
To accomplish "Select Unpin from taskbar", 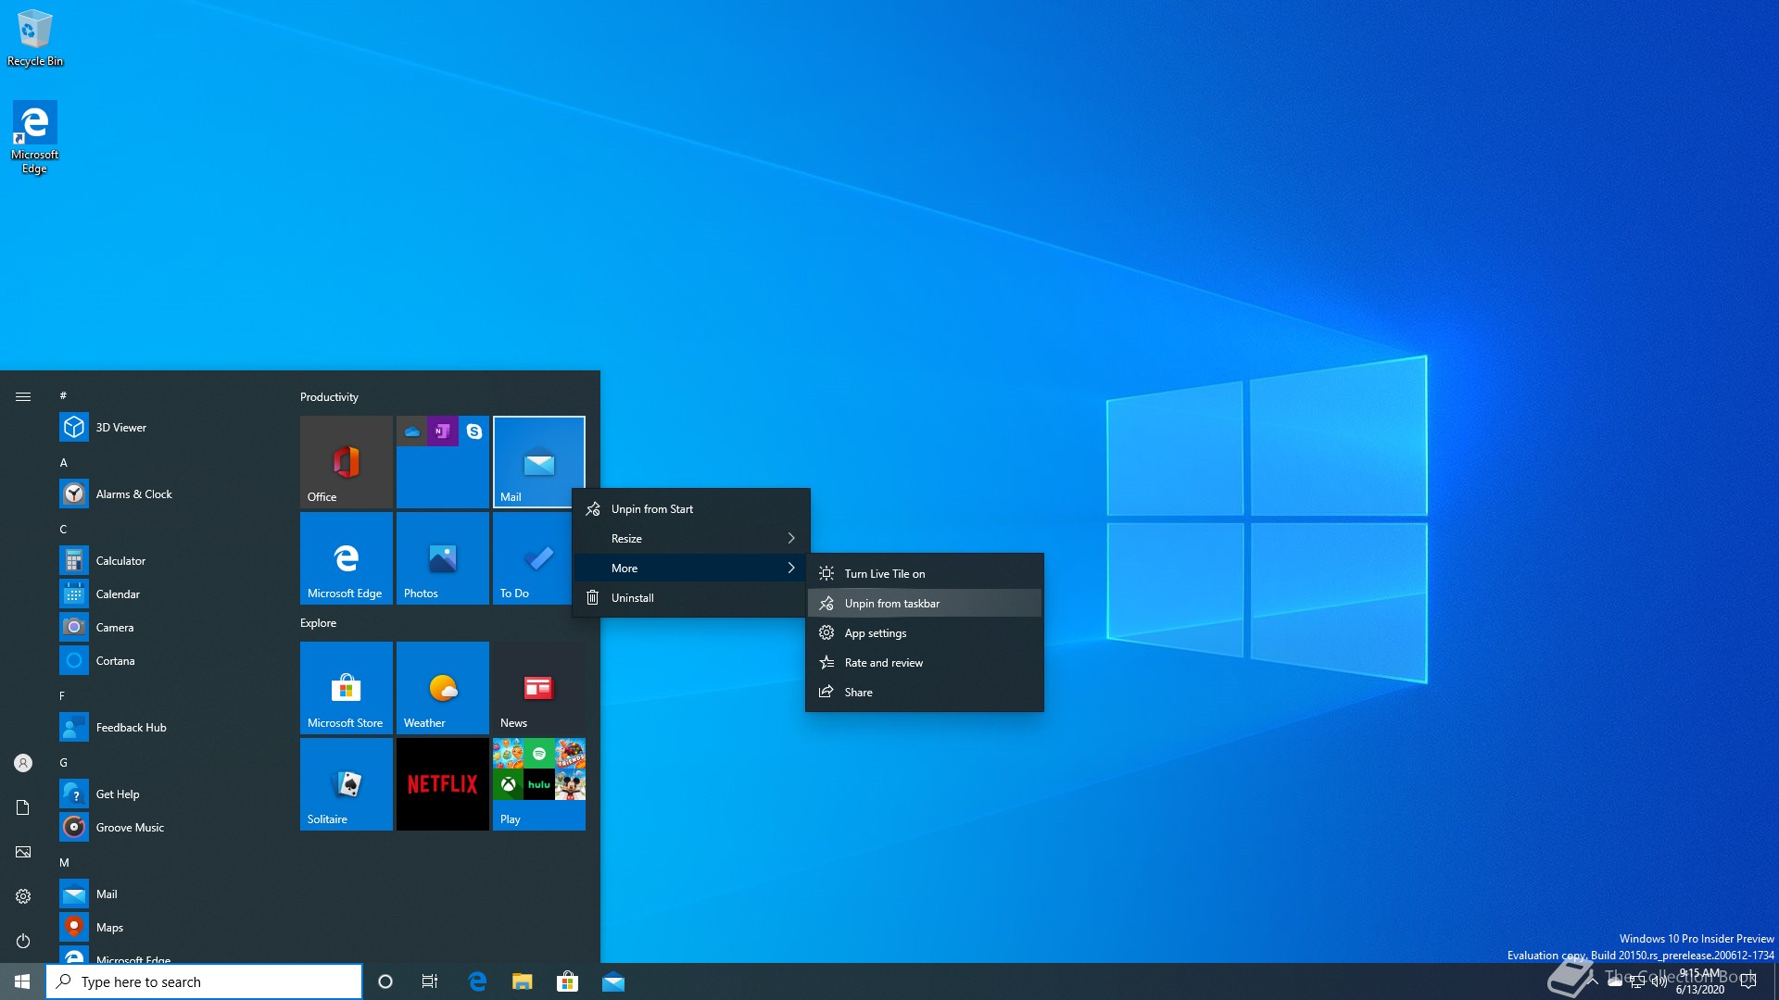I will coord(925,604).
